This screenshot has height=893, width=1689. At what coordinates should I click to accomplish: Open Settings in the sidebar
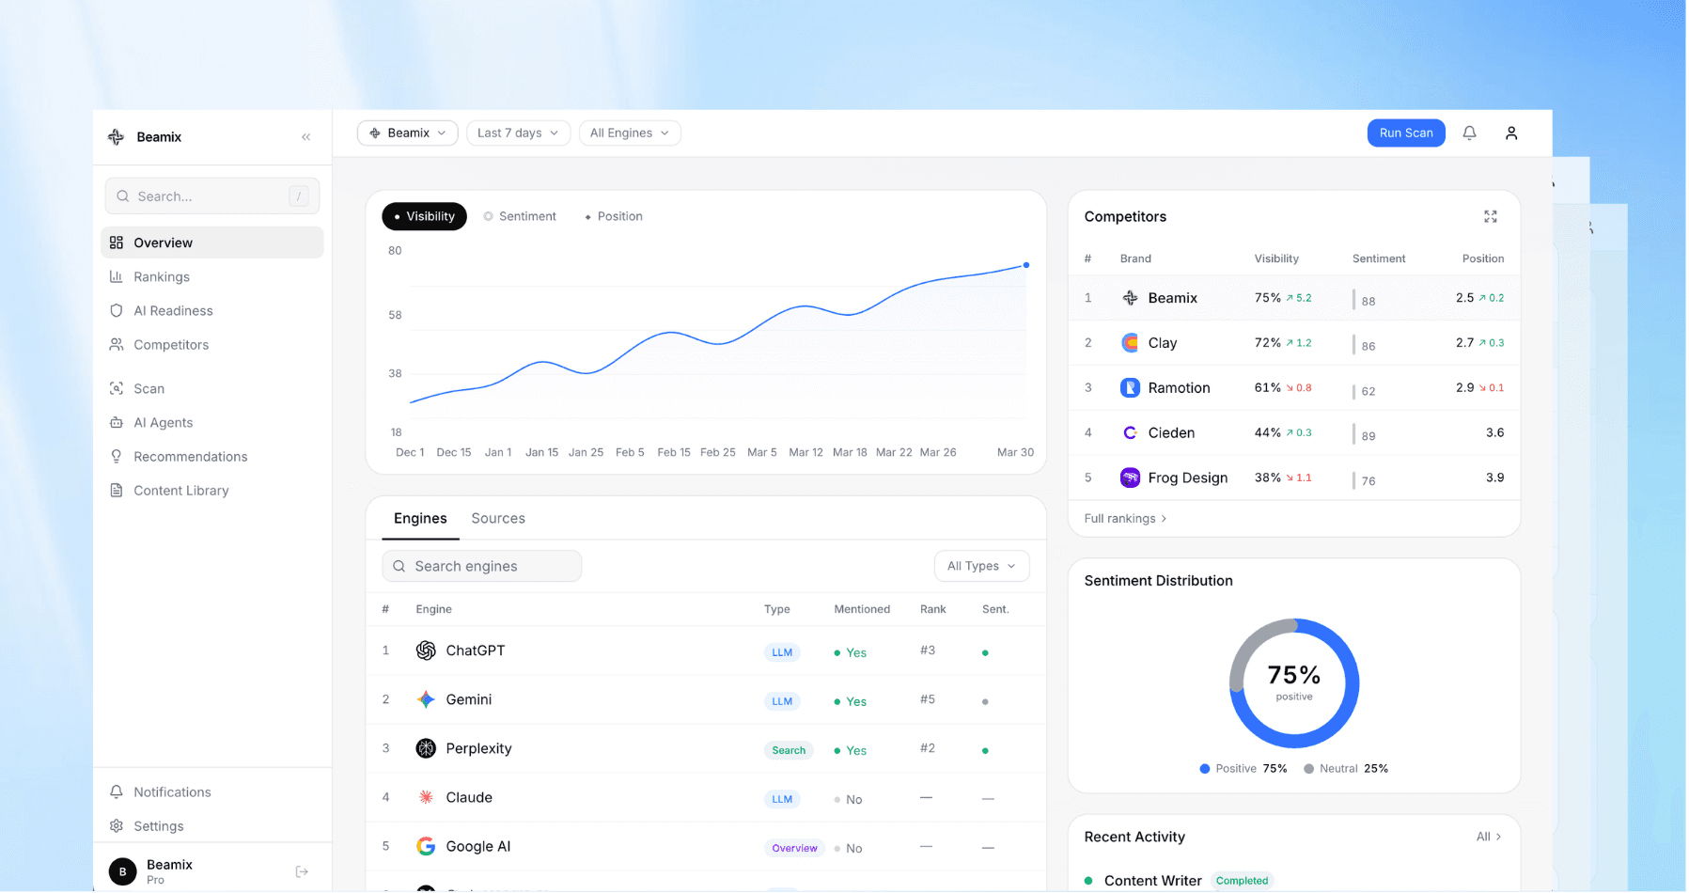[212, 826]
